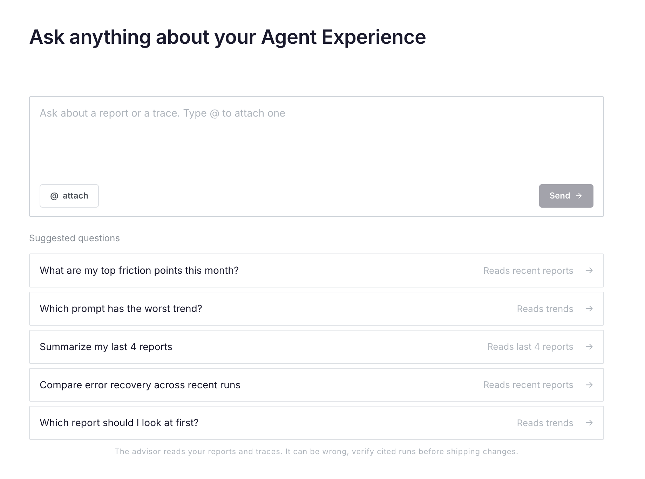
Task: Click arrow icon on Compare error recovery row
Action: 589,385
